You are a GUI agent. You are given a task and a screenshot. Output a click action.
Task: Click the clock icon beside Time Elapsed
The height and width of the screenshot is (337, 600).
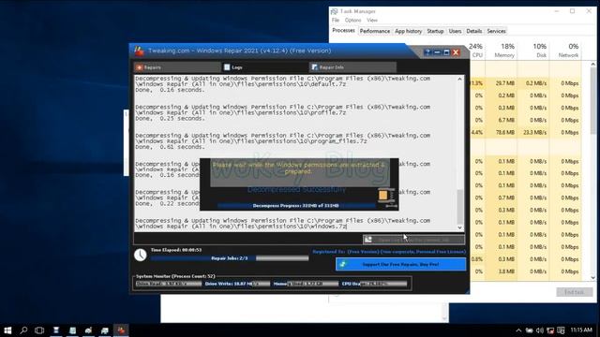coord(141,255)
